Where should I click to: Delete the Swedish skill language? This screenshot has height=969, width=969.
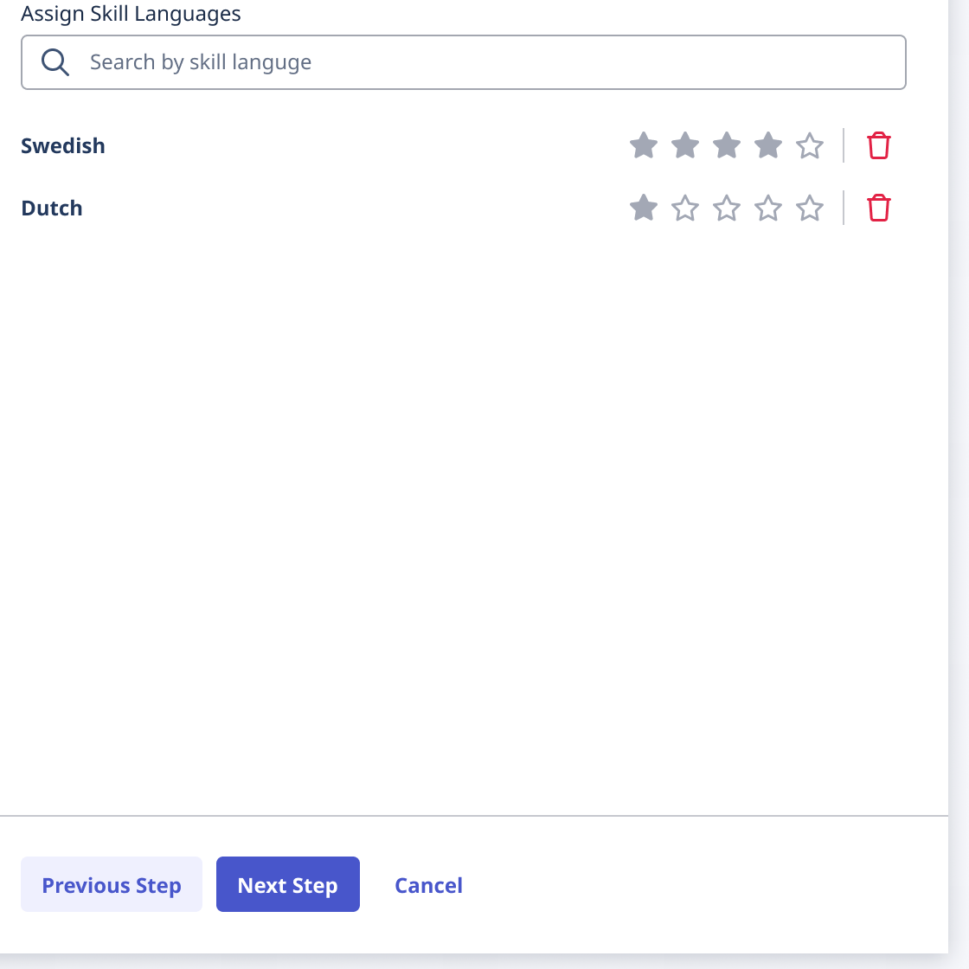(878, 146)
